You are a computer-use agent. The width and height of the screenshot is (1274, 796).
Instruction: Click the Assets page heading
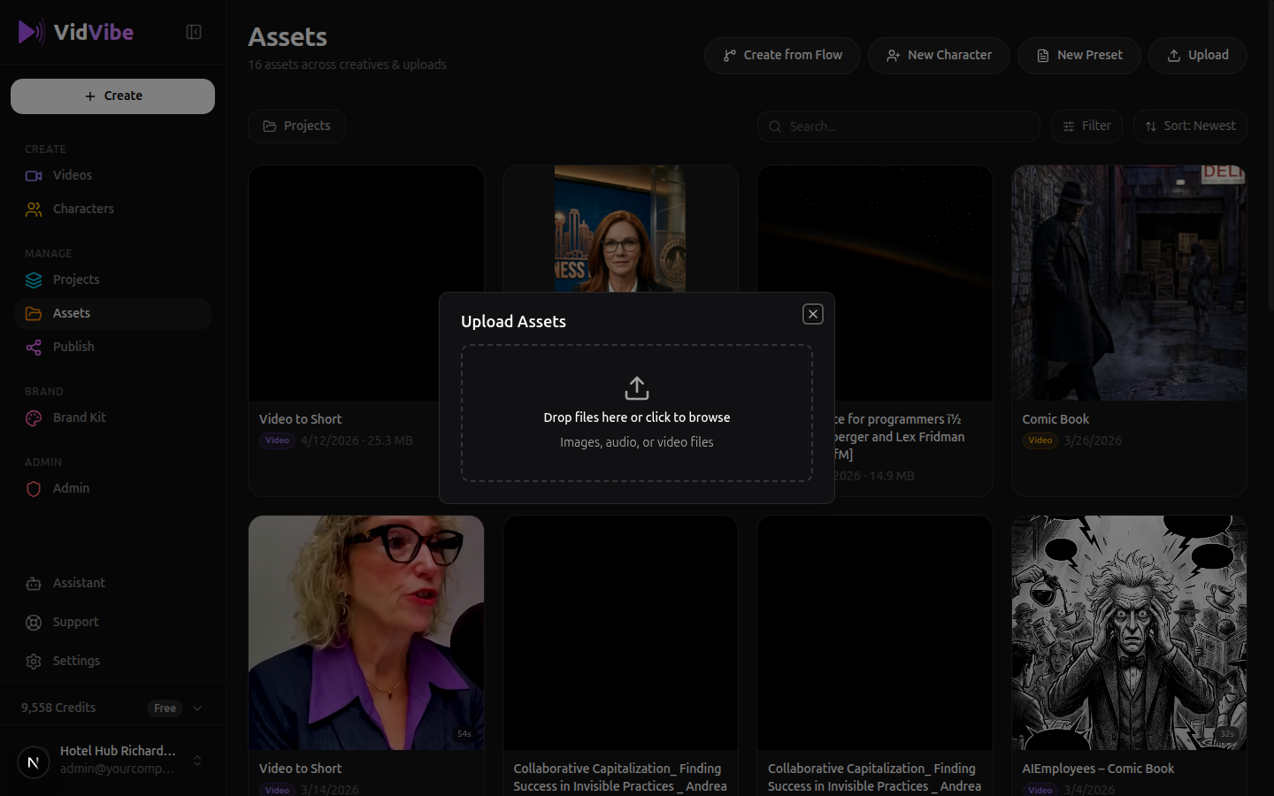point(288,37)
